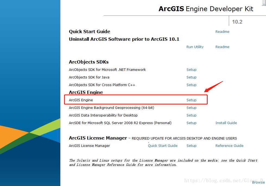Click the 'Quick Start Guide' heading text
Viewport: 266px width, 186px height.
coord(90,31)
